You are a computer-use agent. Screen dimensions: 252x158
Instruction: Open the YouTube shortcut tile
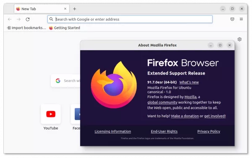(51, 114)
